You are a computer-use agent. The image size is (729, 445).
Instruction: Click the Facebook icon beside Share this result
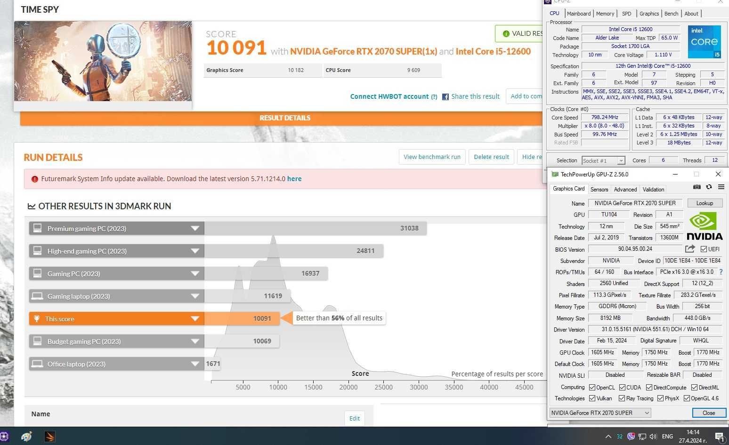[x=445, y=97]
